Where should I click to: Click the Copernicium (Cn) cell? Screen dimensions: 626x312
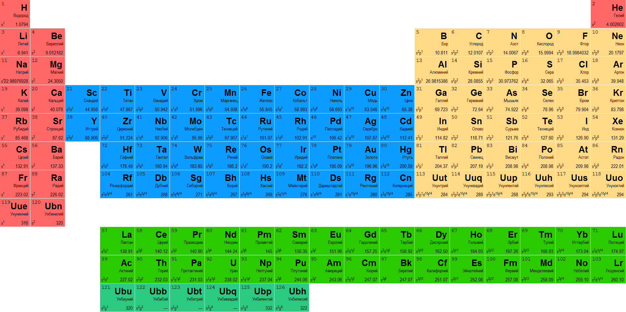397,184
